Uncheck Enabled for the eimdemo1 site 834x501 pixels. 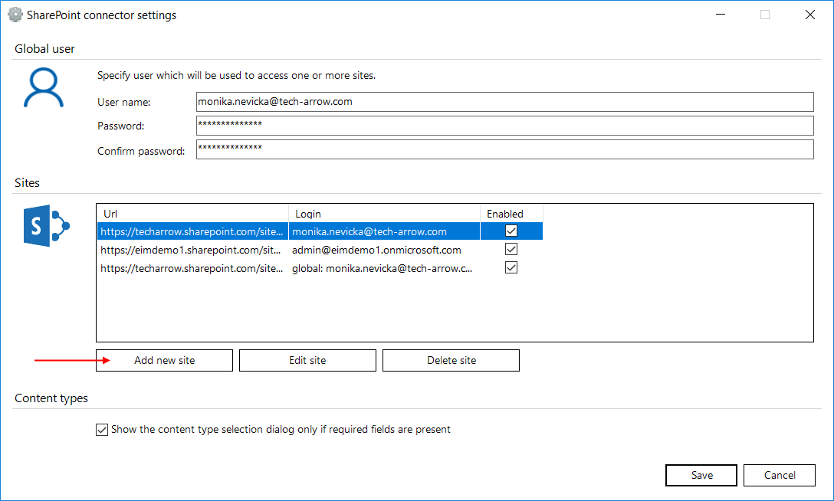pos(511,250)
